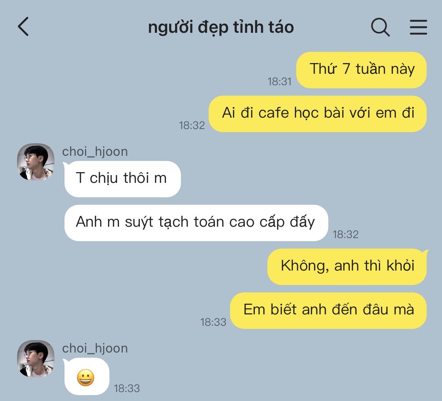Tap the choi_hjoon name above emoji
Screen dimensions: 442x401
[95, 348]
